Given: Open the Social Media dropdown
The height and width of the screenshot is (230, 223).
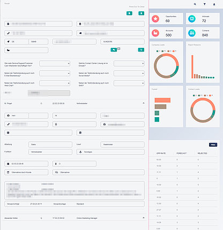Looking at the screenshot, I should tap(129, 73).
